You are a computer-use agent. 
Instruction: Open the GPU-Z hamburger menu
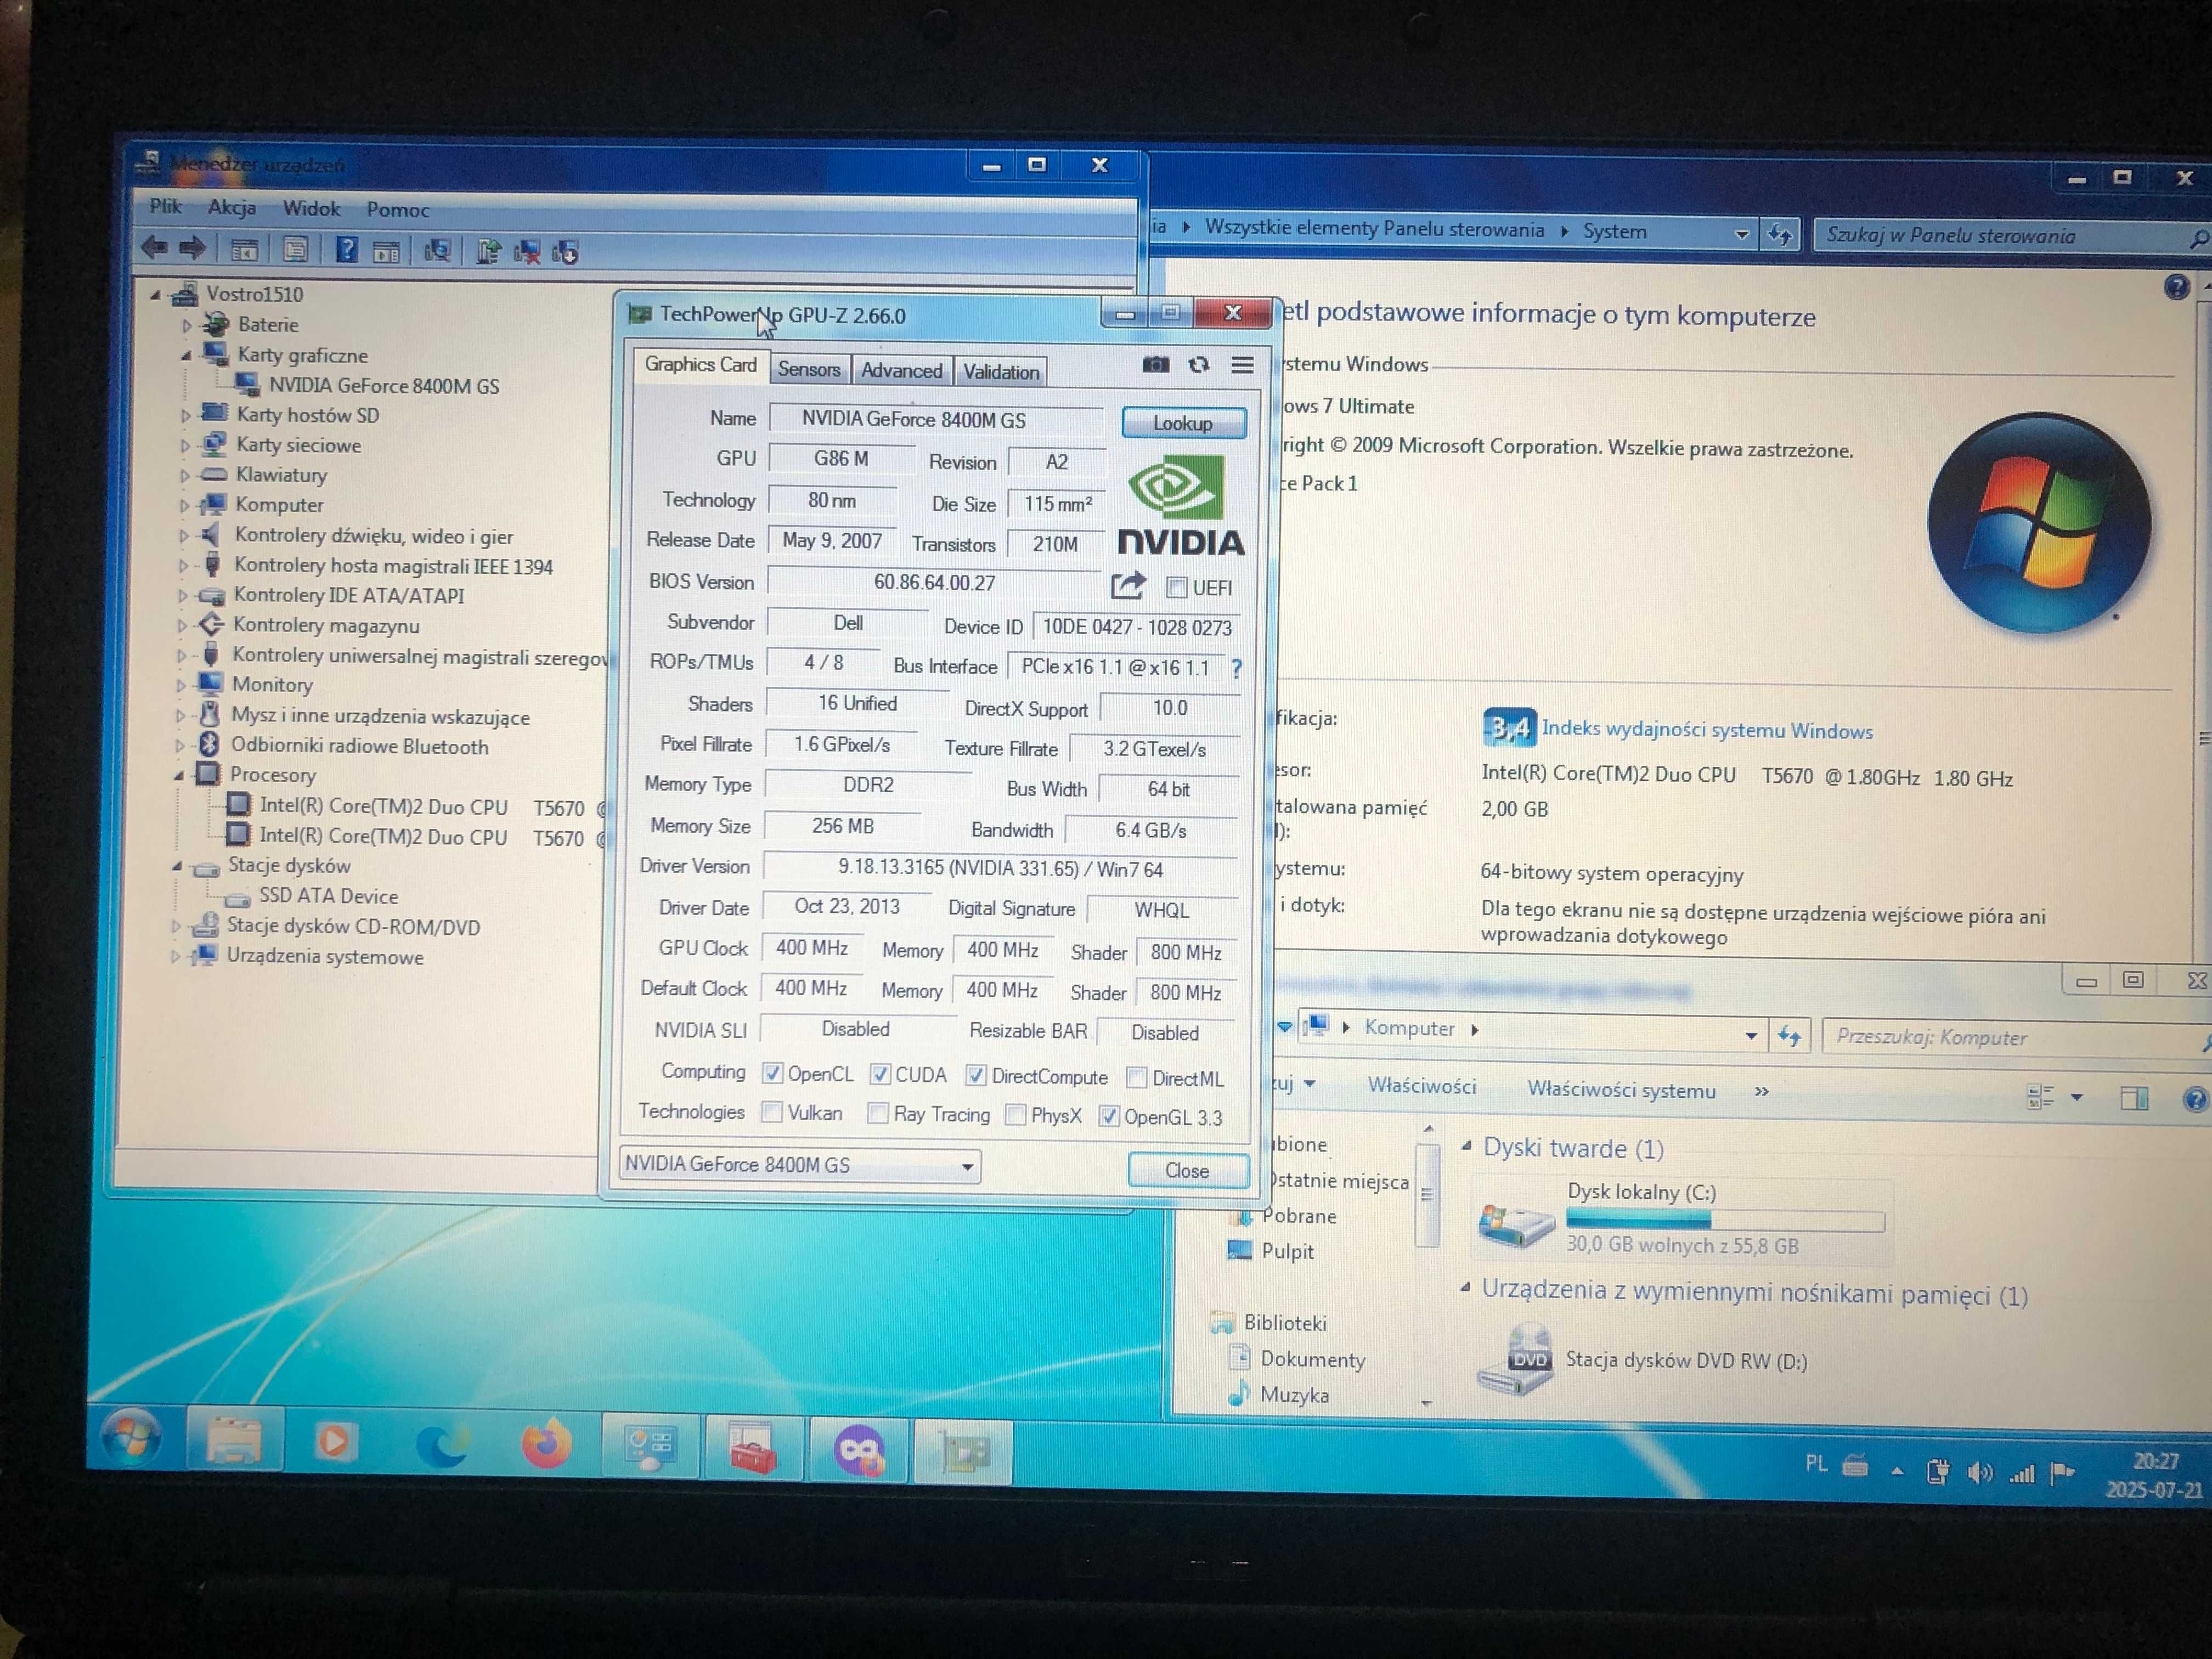1242,366
